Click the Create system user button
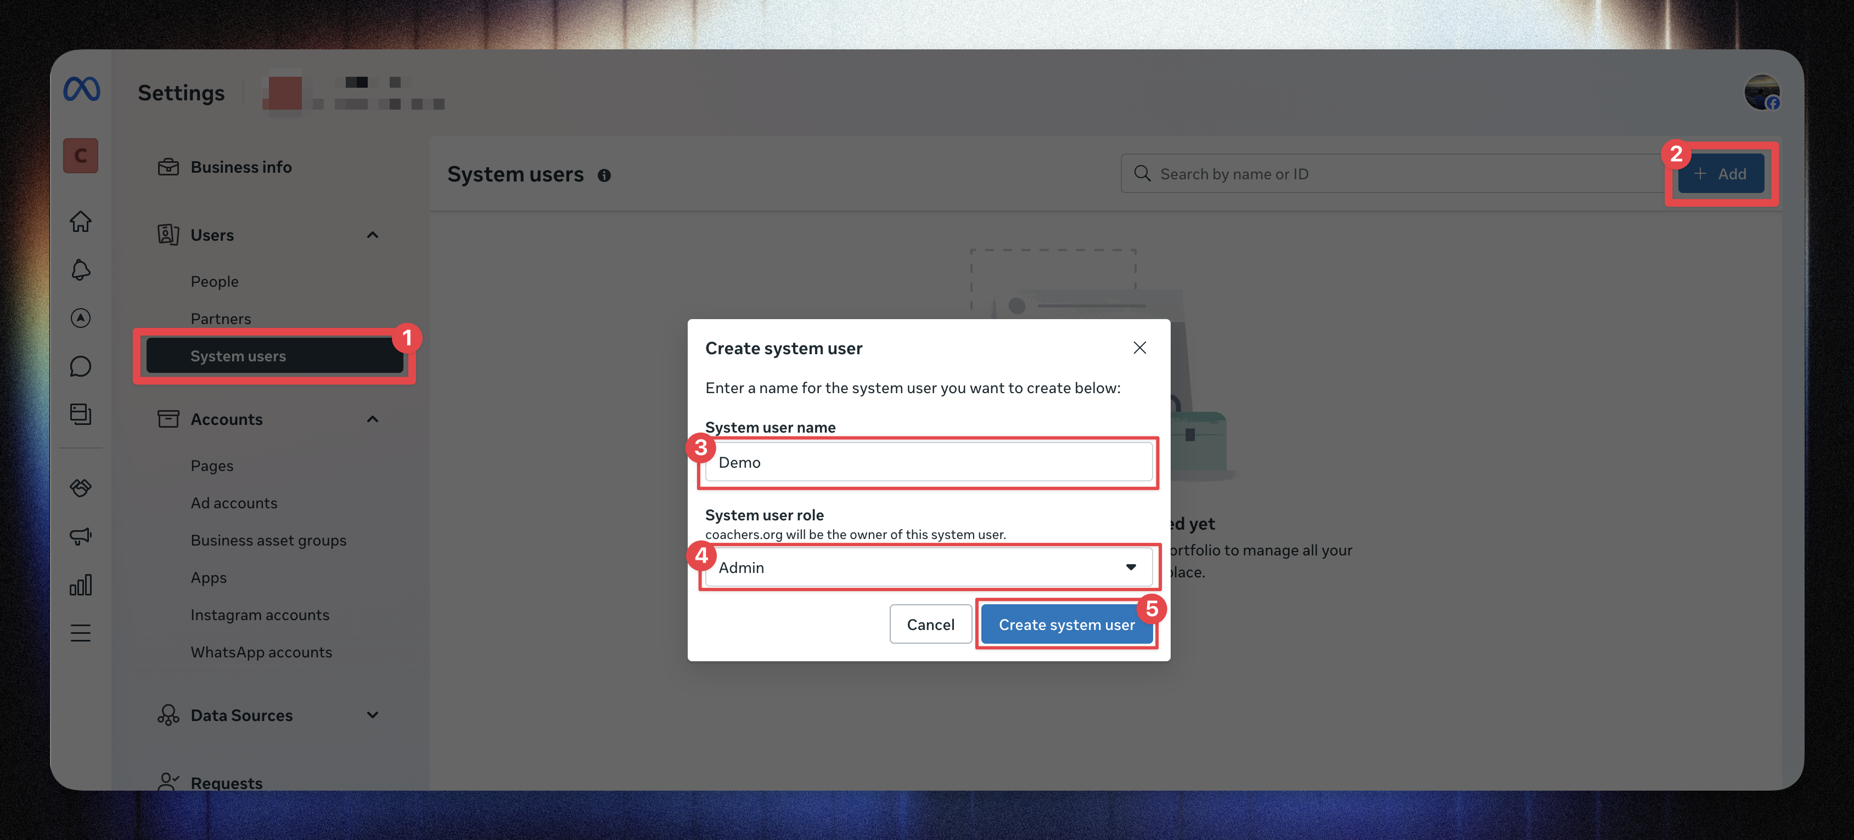The image size is (1854, 840). point(1066,625)
